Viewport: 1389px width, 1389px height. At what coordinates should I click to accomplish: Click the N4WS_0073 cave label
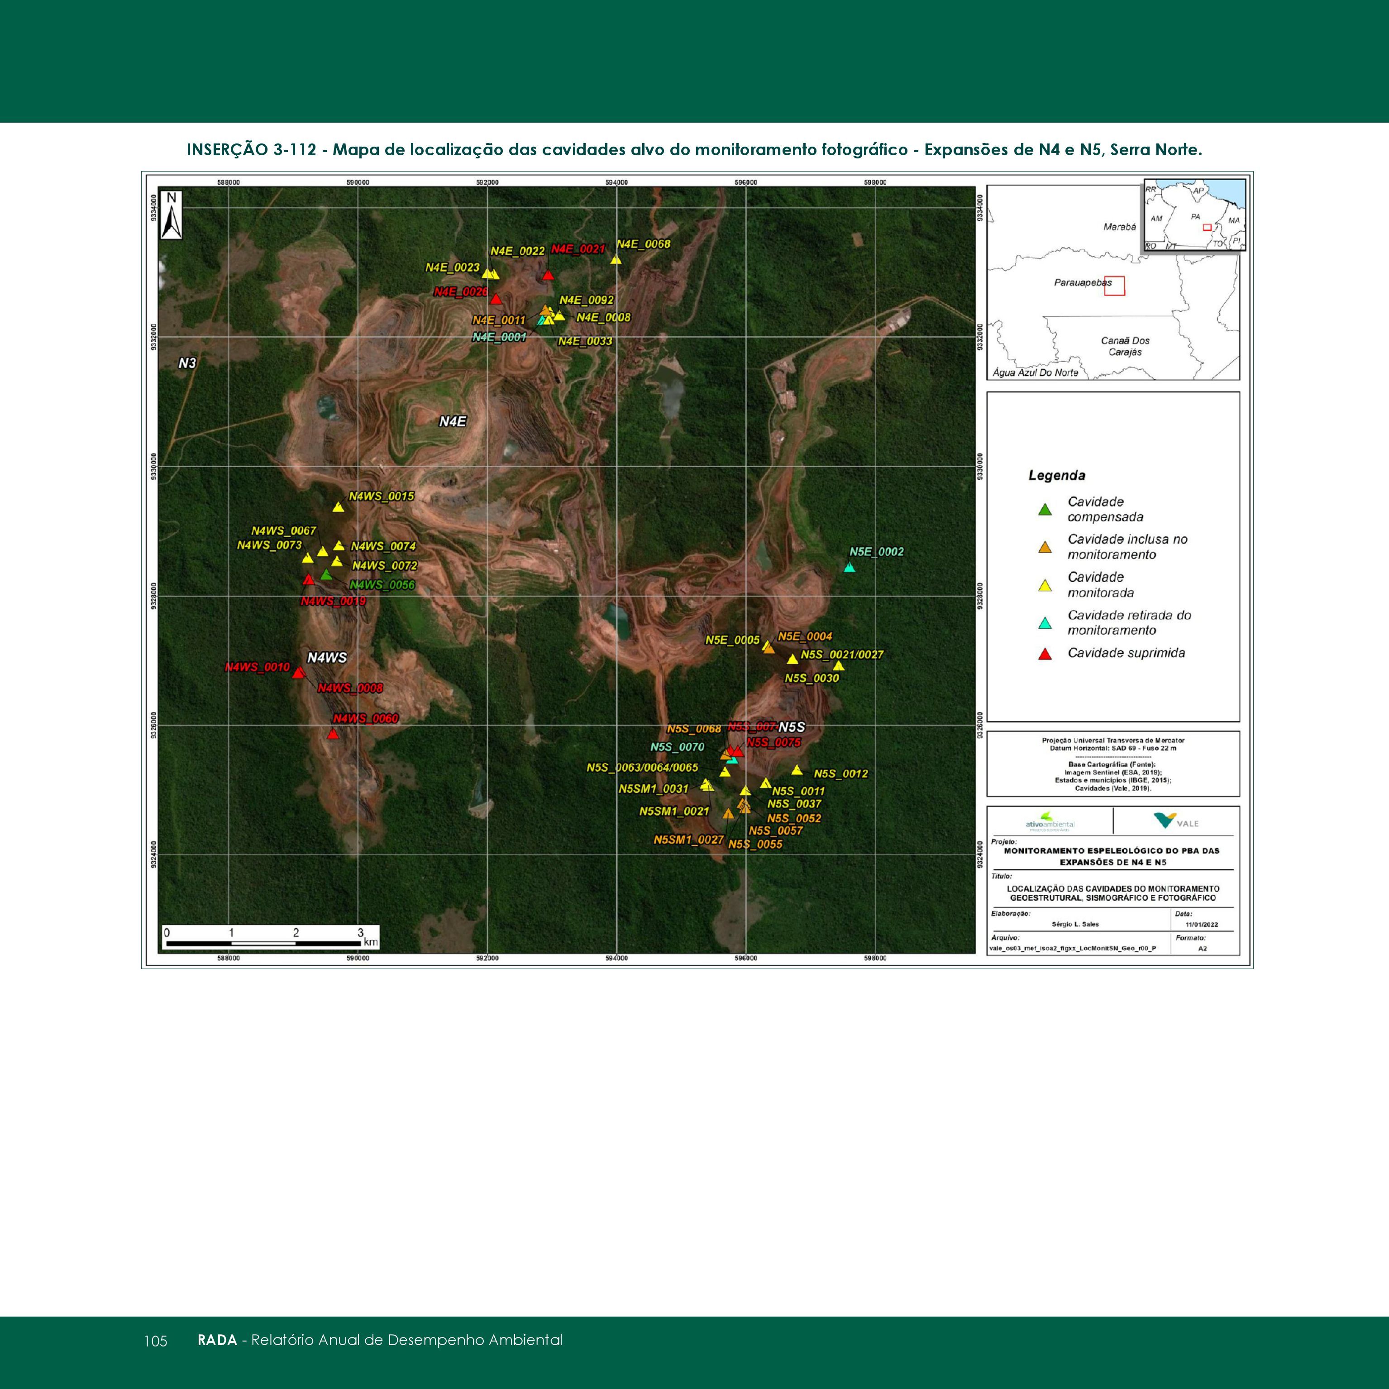tap(270, 545)
